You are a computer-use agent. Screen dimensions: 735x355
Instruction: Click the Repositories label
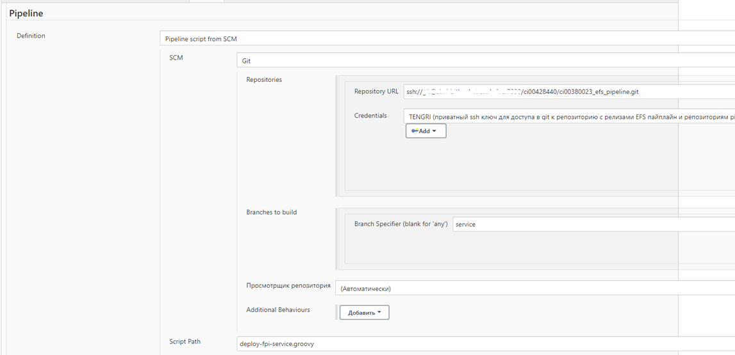click(264, 80)
